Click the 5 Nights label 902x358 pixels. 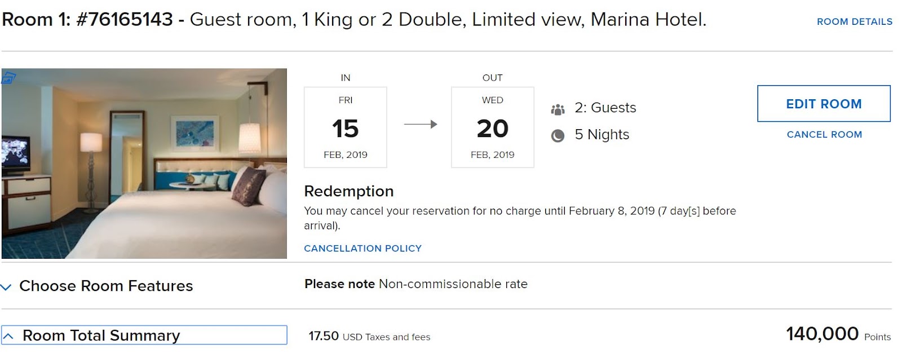[x=602, y=135]
